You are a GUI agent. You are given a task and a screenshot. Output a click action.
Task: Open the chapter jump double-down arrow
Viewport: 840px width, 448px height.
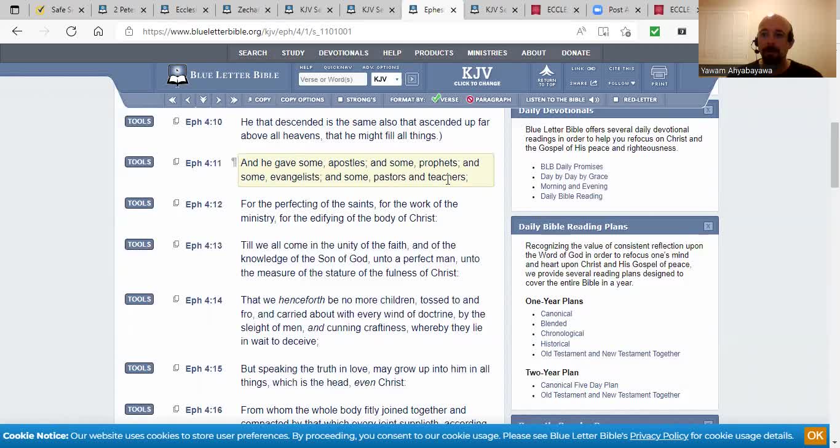point(203,100)
